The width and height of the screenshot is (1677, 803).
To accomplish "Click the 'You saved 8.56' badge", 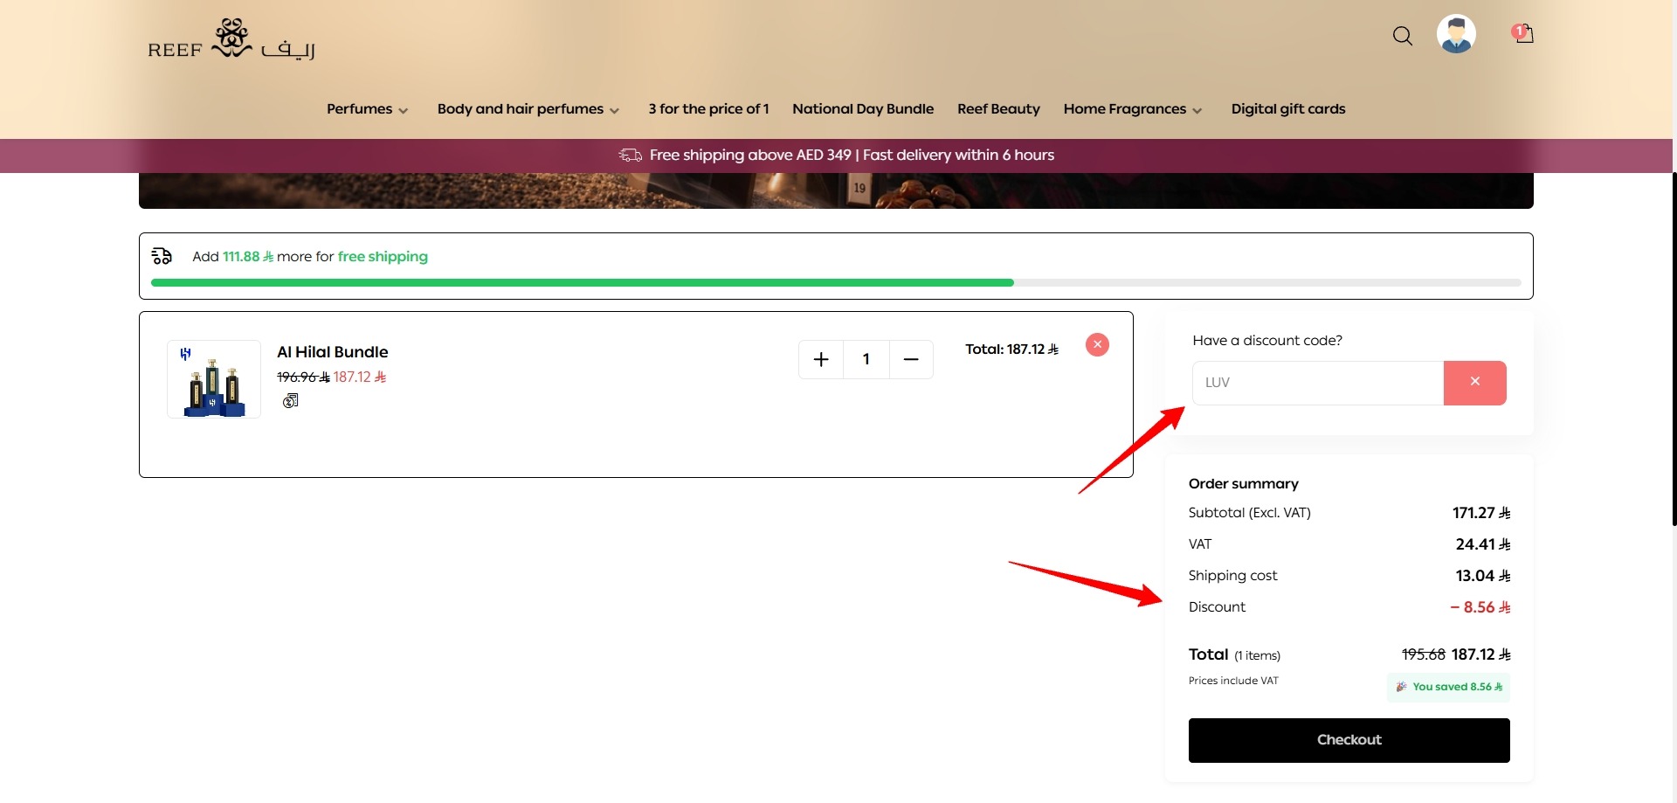I will (1448, 687).
